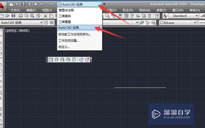205x128 pixels.
Task: Open the Undo history dropdown arrow
Action: tap(46, 4)
